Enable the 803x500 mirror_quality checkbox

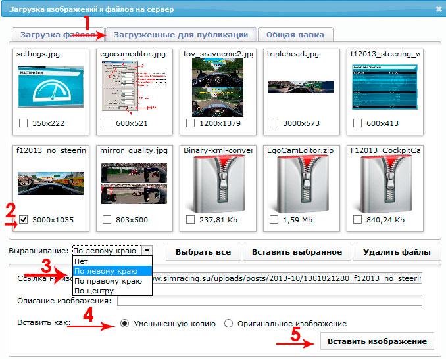107,220
